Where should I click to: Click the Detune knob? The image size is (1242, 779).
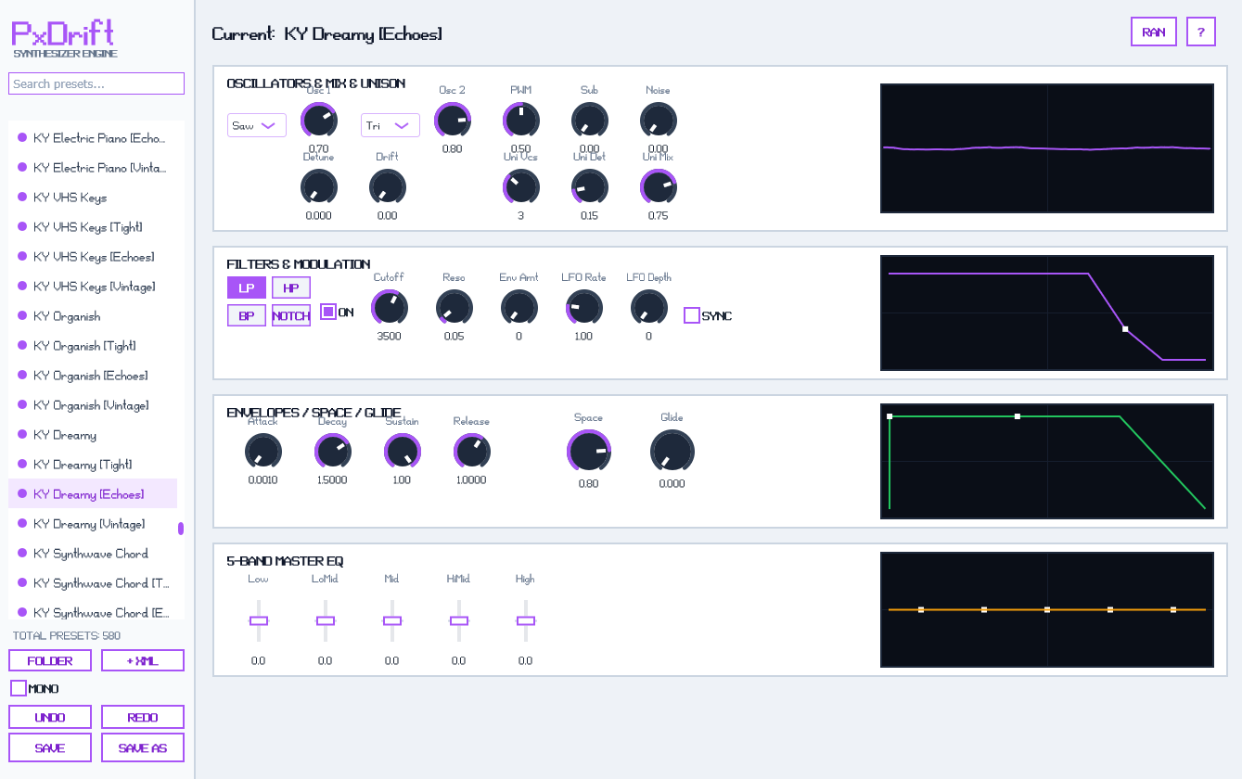click(318, 187)
